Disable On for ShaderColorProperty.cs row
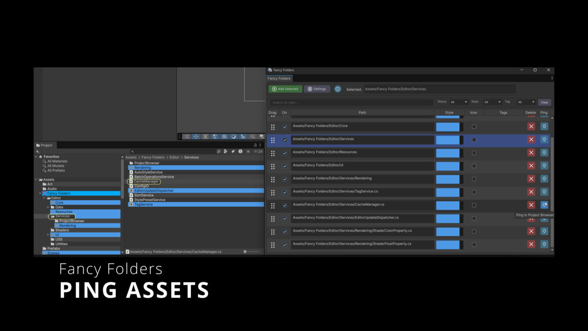 285,231
